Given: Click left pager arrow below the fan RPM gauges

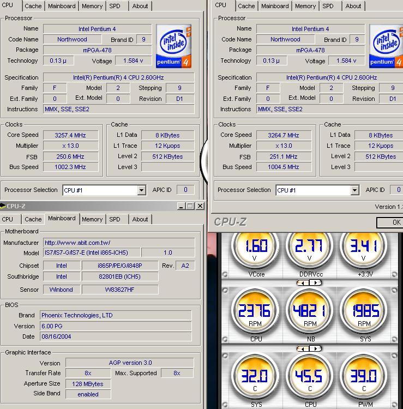Looking at the screenshot, I should point(303,348).
